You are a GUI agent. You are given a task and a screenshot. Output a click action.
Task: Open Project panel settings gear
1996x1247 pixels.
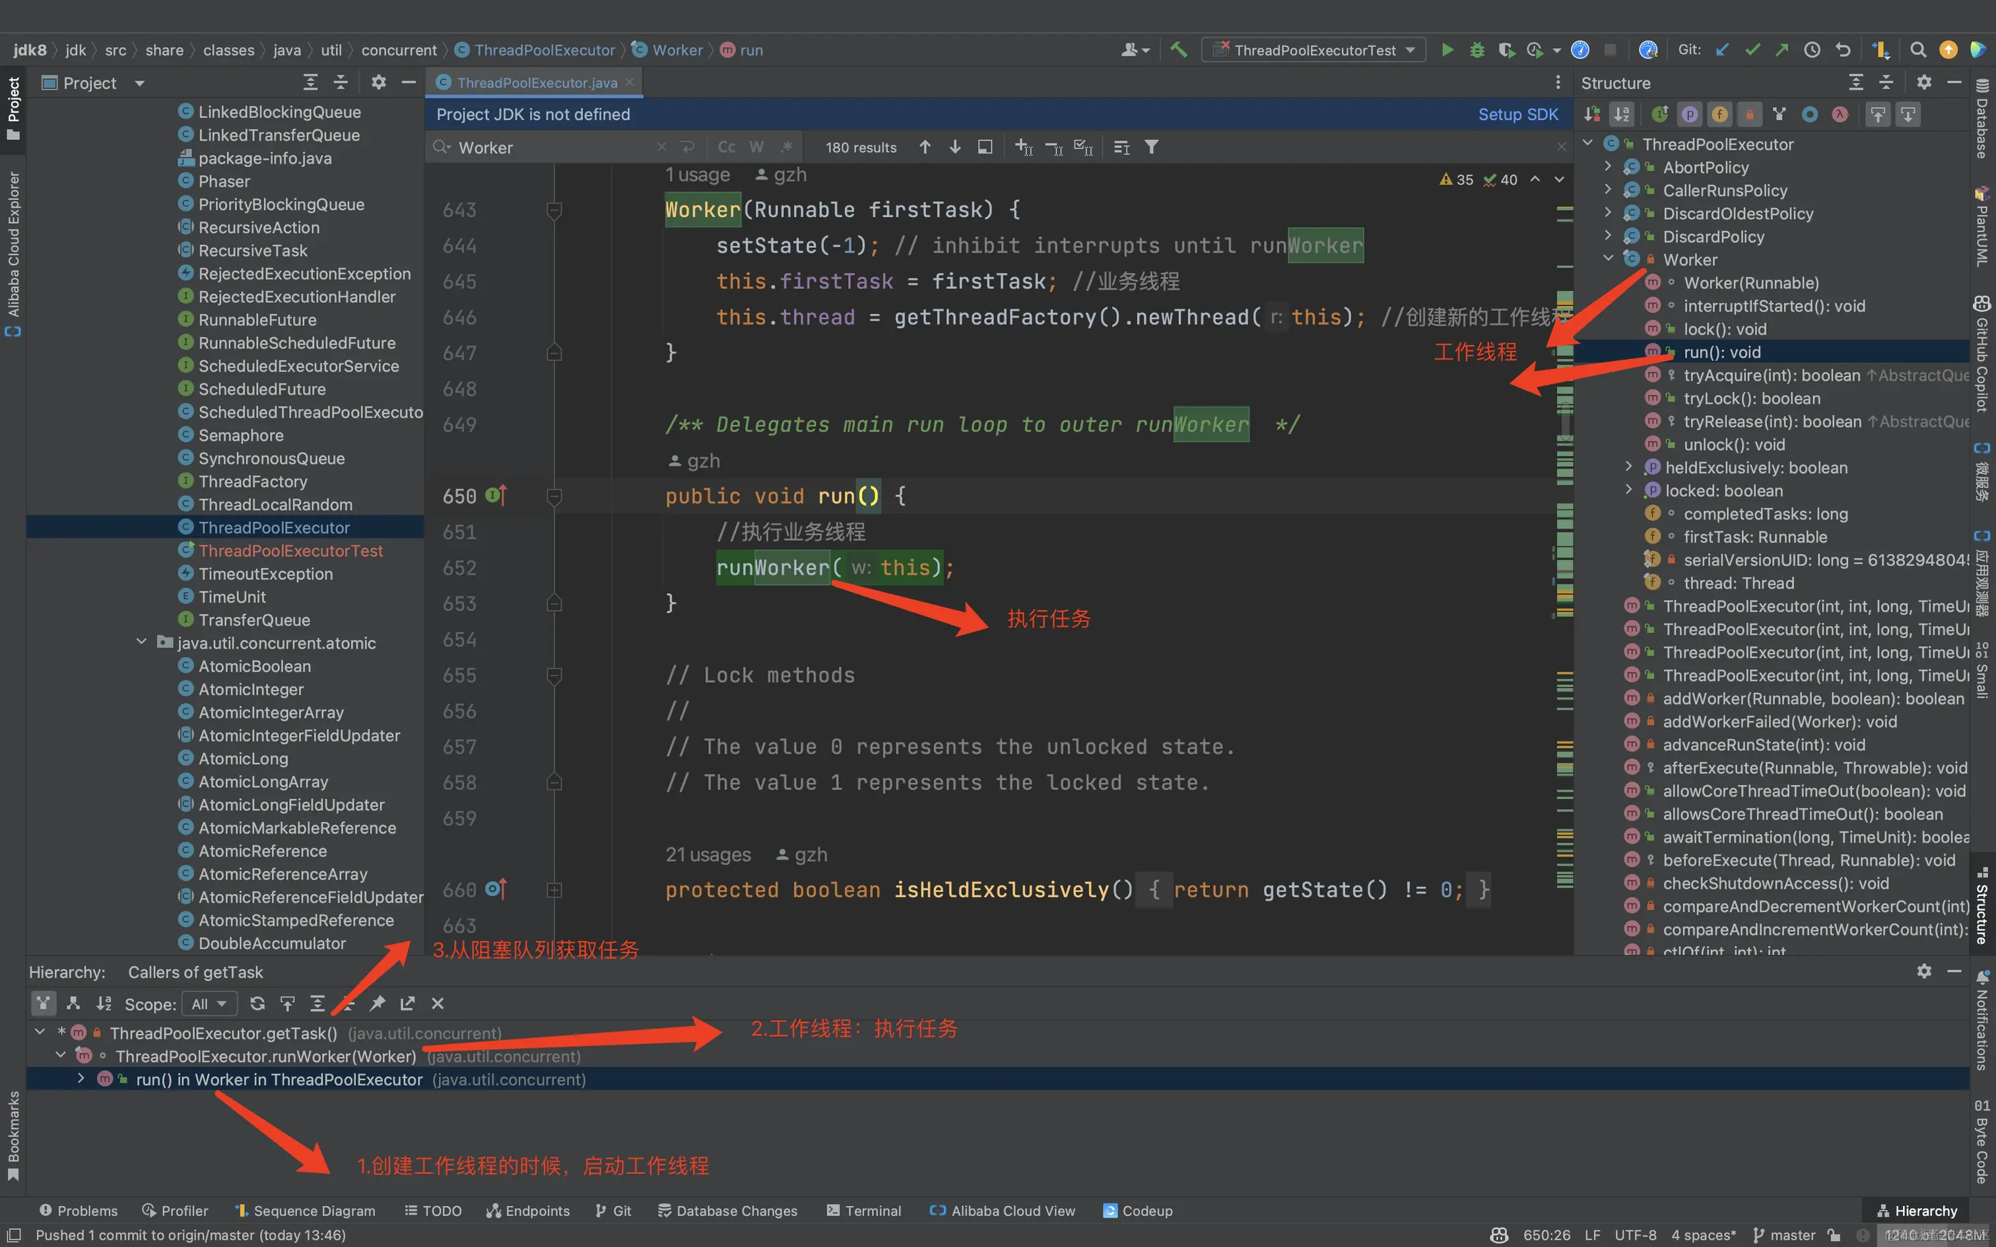pos(379,82)
